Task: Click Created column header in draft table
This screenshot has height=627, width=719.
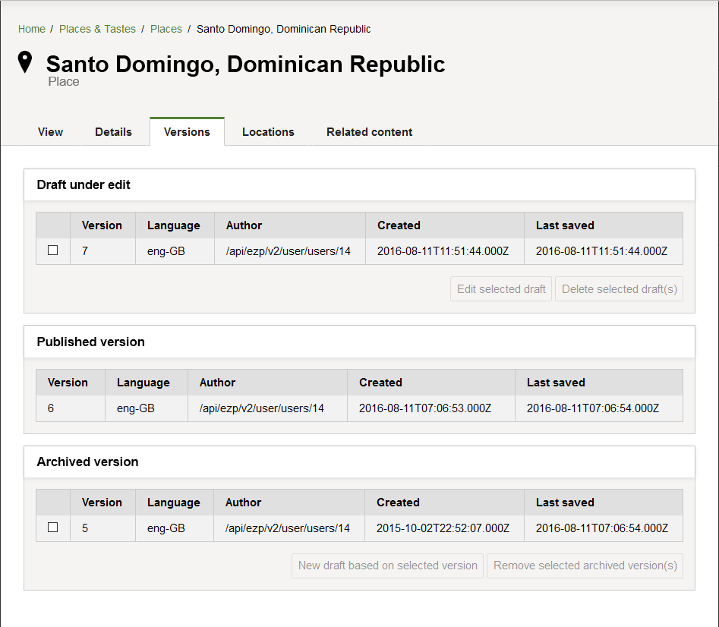Action: pos(399,225)
